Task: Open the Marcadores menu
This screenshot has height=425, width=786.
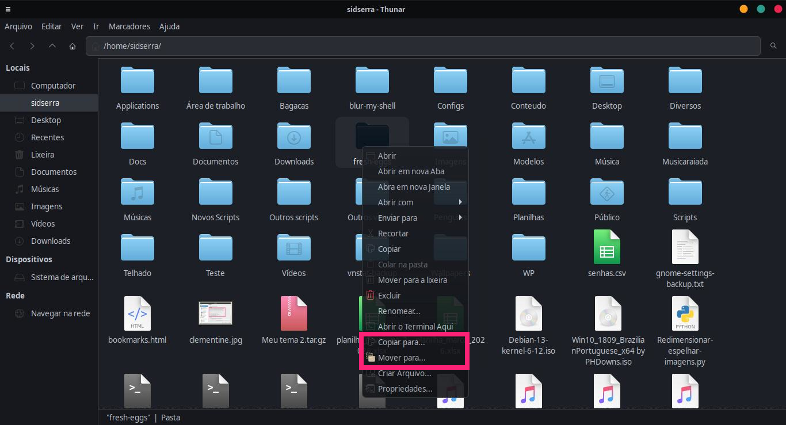Action: [129, 26]
